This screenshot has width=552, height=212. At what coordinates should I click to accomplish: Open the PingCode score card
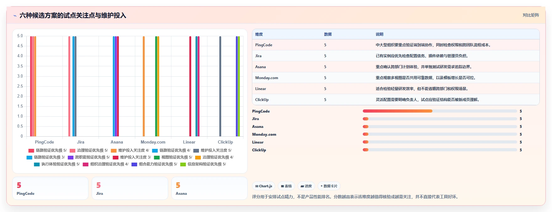[51, 188]
